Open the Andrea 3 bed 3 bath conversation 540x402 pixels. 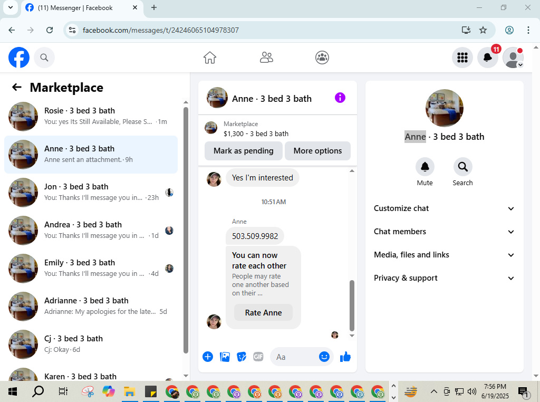pyautogui.click(x=91, y=231)
